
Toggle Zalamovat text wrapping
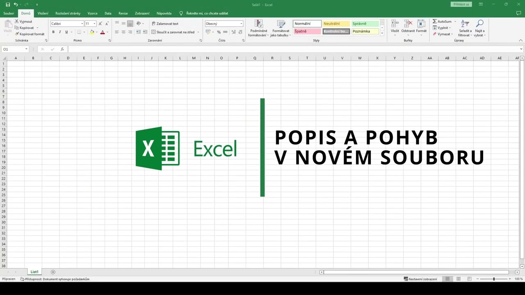[165, 24]
